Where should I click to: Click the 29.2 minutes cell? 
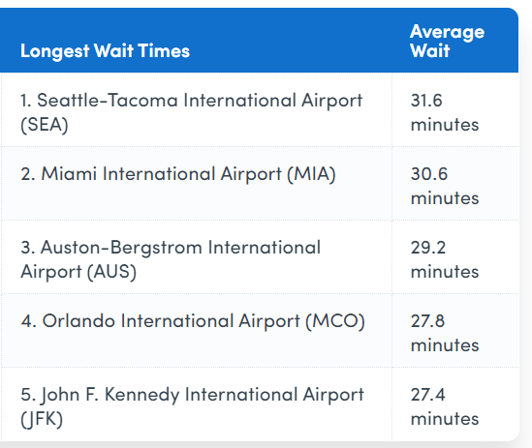[x=445, y=259]
